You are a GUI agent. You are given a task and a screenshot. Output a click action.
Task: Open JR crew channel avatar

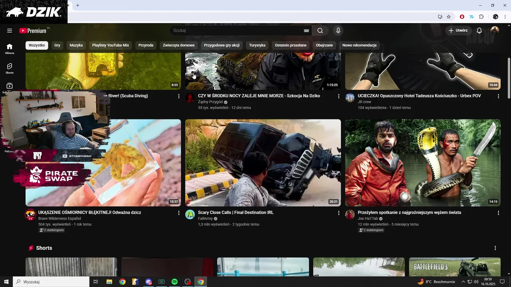pos(350,98)
